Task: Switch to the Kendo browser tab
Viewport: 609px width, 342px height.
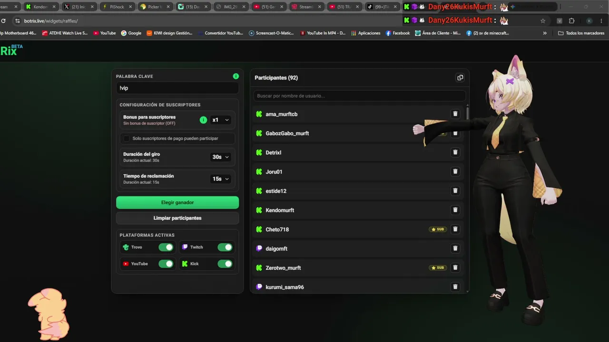Action: (x=39, y=7)
